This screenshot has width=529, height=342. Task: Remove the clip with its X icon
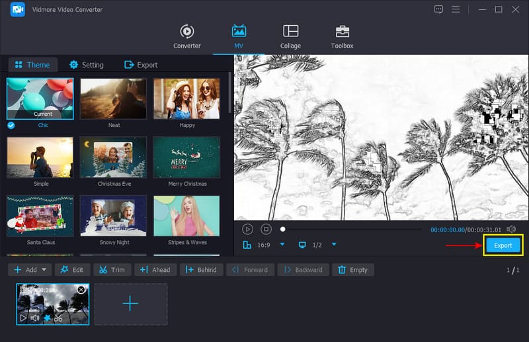pos(81,290)
